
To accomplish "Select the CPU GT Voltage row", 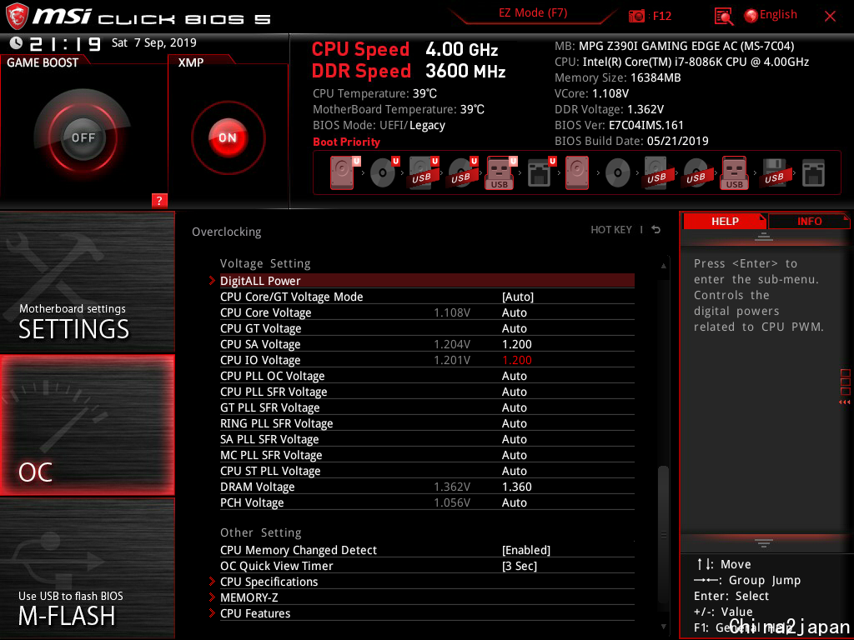I will tap(427, 328).
